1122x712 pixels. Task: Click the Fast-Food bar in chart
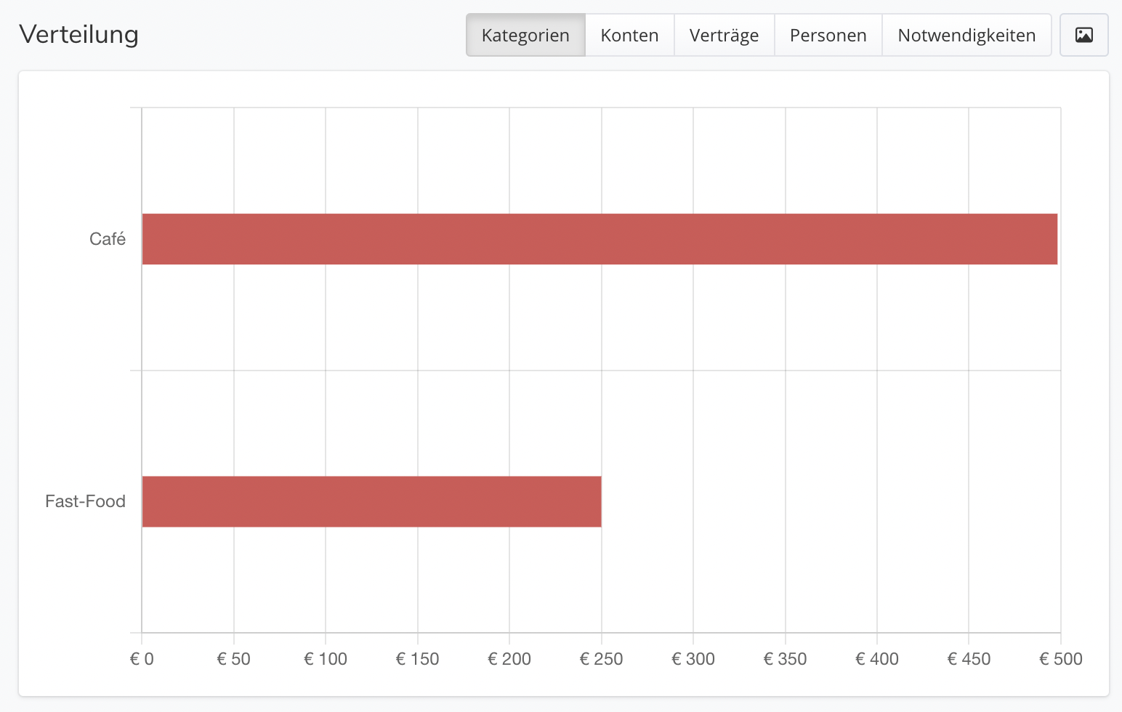pos(372,501)
